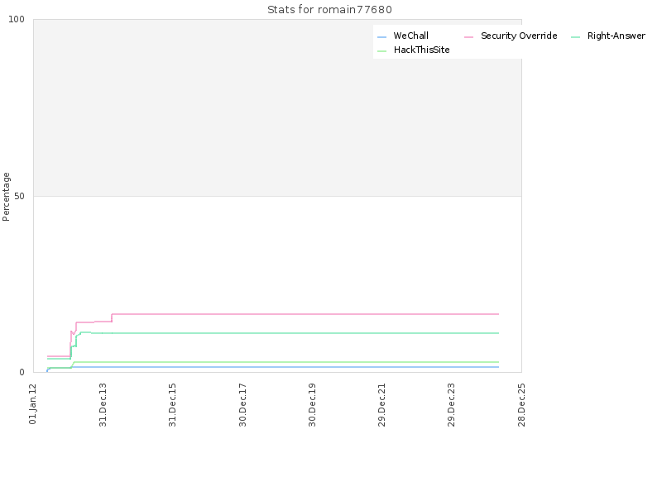Click the Right-Answer teal legend swatch
The height and width of the screenshot is (496, 662).
point(575,37)
